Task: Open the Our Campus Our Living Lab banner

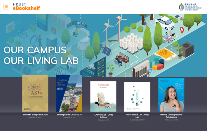Action: (104, 45)
